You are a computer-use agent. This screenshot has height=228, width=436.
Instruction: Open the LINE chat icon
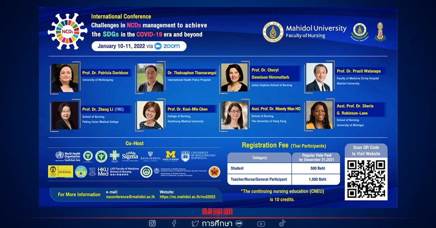click(x=239, y=223)
